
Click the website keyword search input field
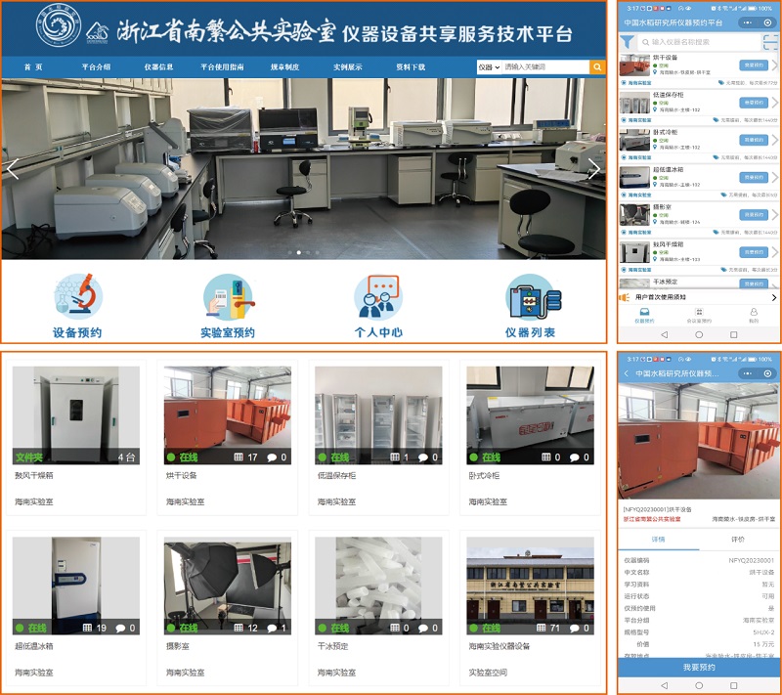pos(545,66)
